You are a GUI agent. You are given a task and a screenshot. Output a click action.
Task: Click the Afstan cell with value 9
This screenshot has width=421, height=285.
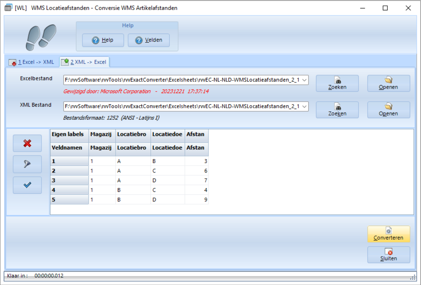[x=196, y=199]
